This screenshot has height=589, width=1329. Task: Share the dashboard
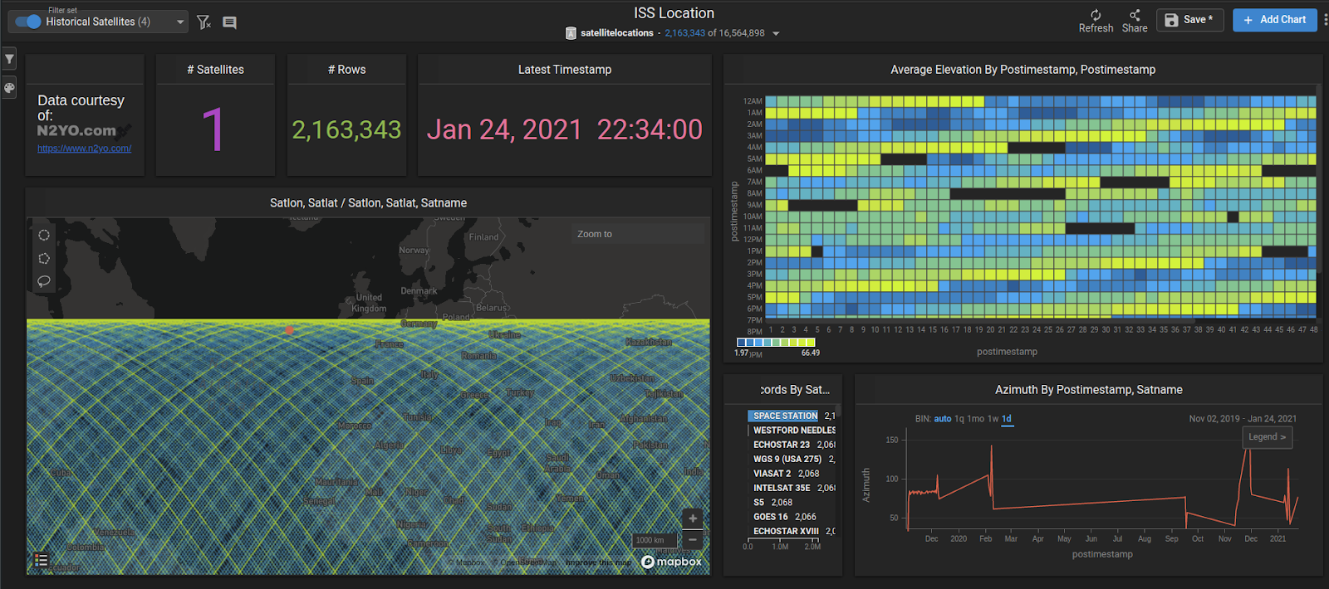point(1135,22)
